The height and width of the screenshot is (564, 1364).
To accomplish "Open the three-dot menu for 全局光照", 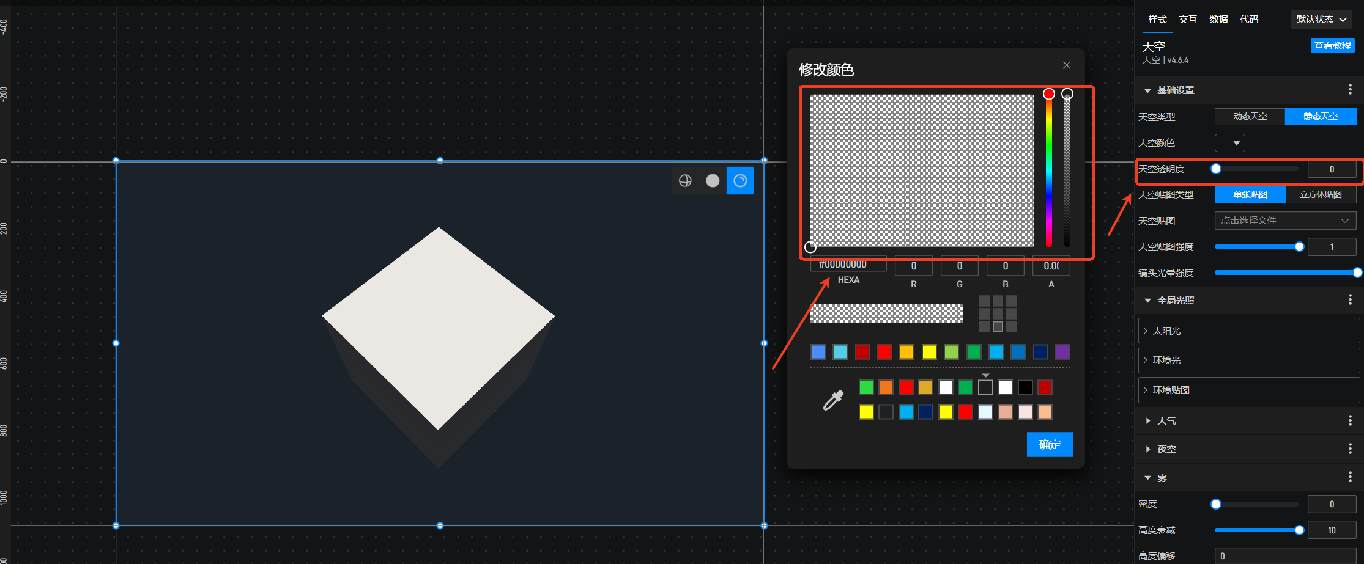I will pos(1350,300).
